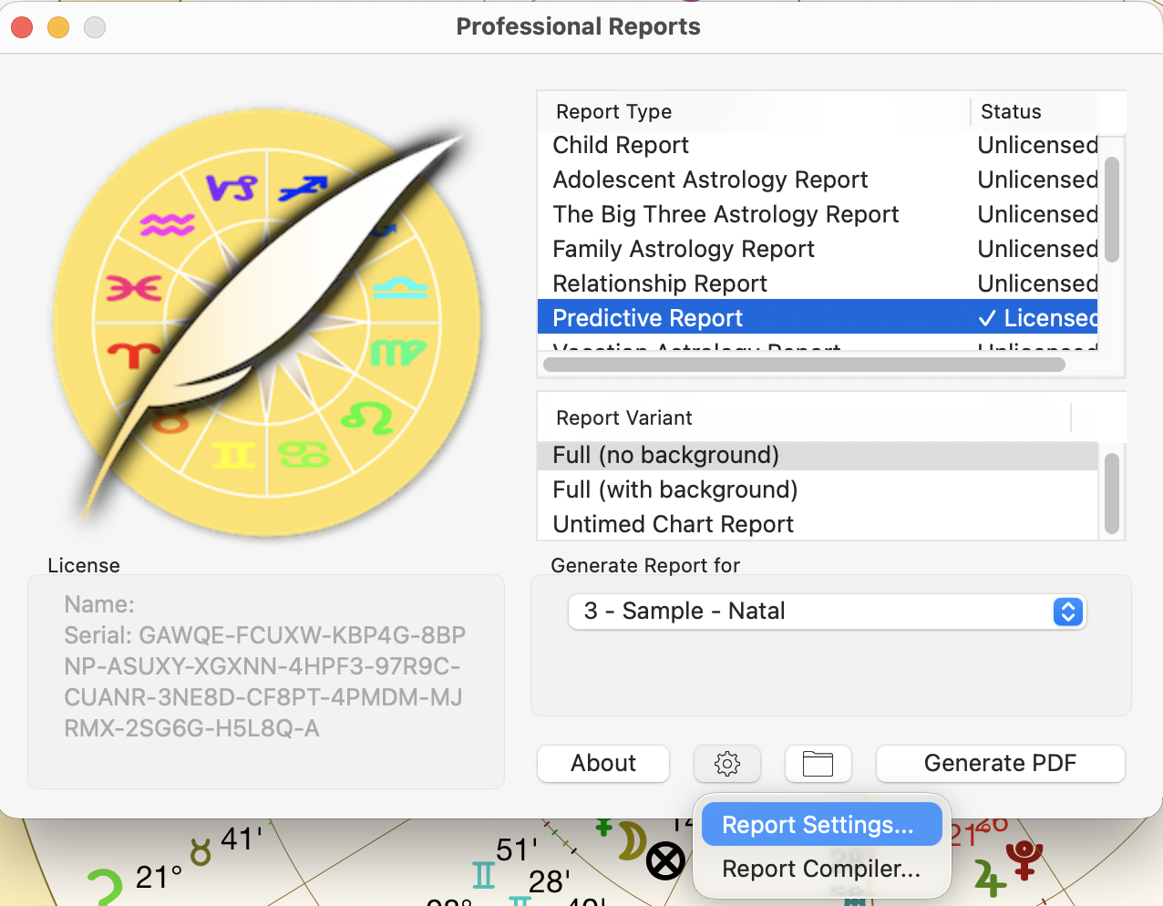Open the reports folder icon button
The image size is (1163, 906).
click(818, 764)
